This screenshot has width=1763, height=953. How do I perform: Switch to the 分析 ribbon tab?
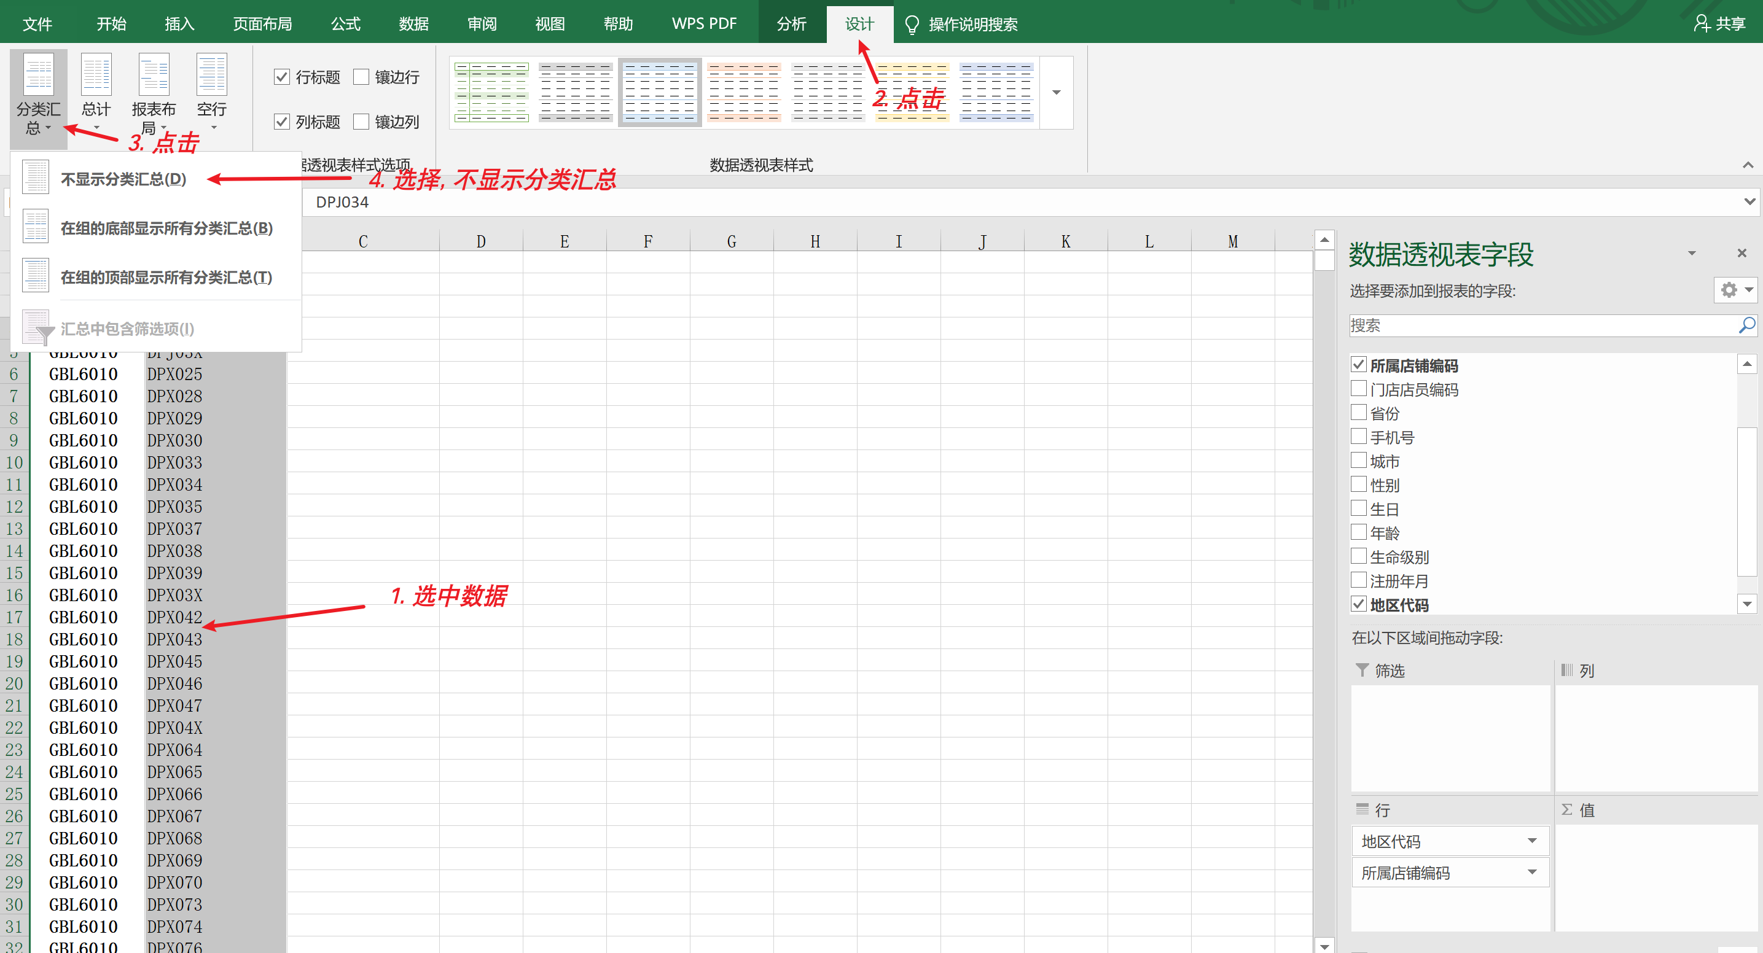tap(791, 24)
